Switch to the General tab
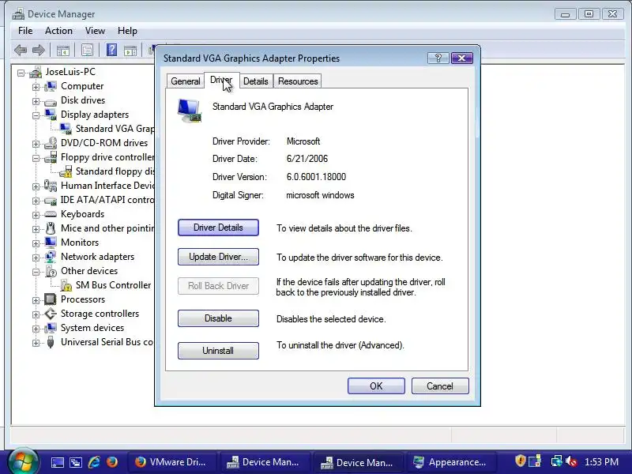The width and height of the screenshot is (632, 474). point(186,81)
